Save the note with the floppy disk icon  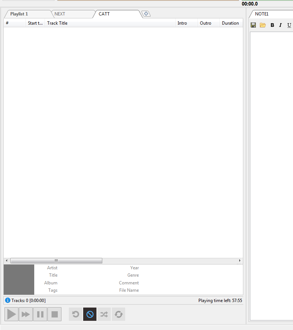[253, 25]
